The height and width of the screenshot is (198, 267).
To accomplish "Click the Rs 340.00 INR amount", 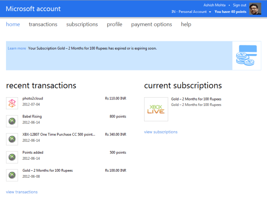I will (116, 134).
